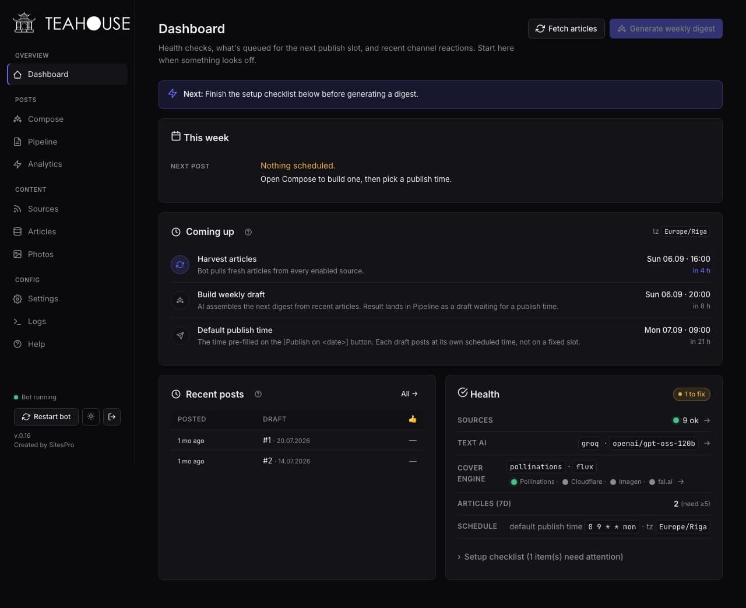Select Dashboard in the sidebar
This screenshot has height=608, width=746.
tap(67, 74)
